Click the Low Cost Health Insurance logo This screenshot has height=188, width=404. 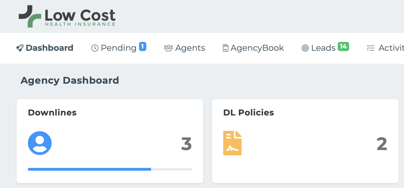(x=67, y=17)
